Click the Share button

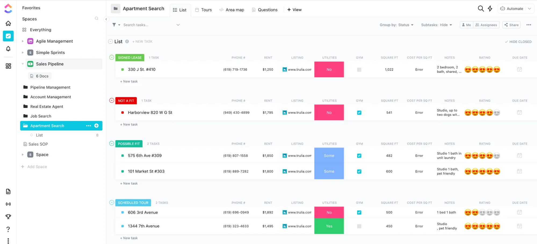[511, 25]
